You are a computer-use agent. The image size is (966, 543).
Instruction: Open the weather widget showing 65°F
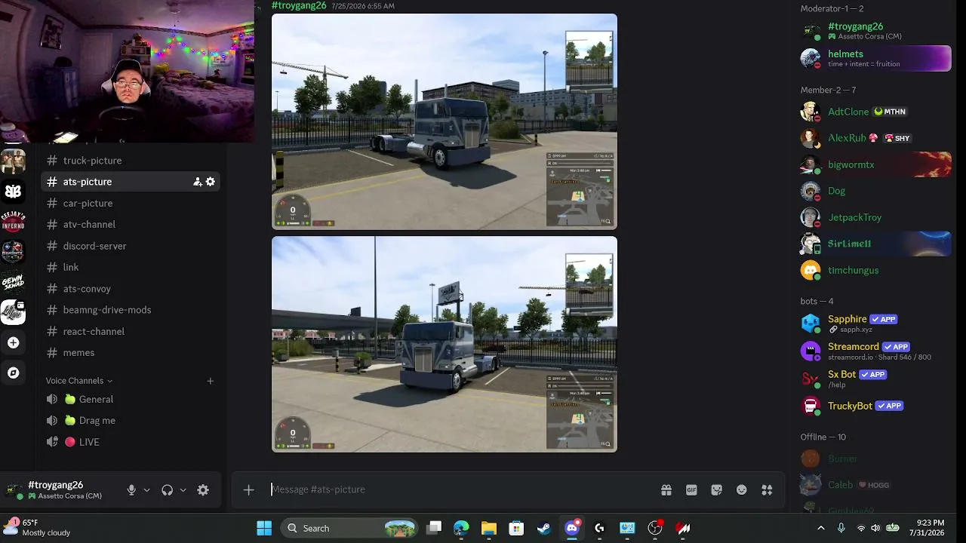tap(38, 528)
